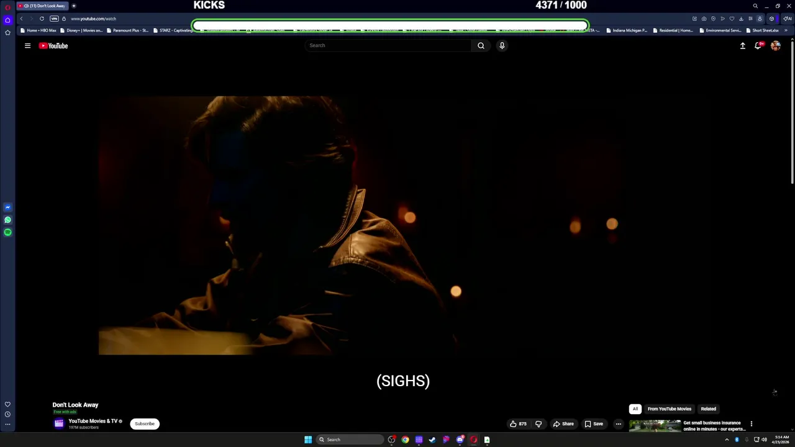Open the YouTube Movies & TV channel avatar
The width and height of the screenshot is (795, 447).
(x=59, y=424)
